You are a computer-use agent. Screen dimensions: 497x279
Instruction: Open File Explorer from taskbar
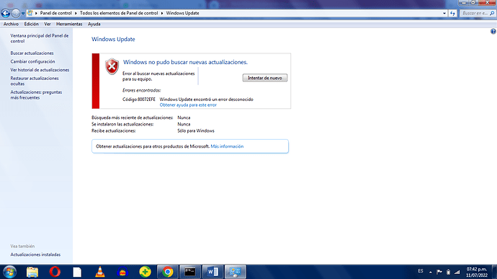(32, 272)
